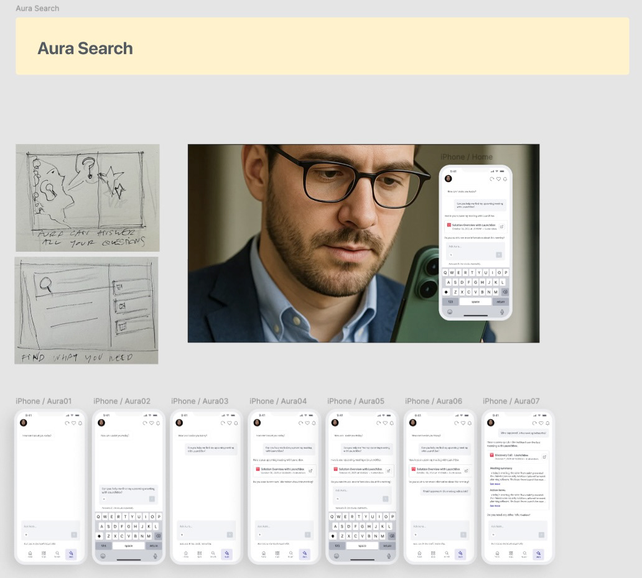Viewport: 642px width, 578px height.
Task: Select the 'iPhone / Aura06' frame label
Action: click(434, 401)
